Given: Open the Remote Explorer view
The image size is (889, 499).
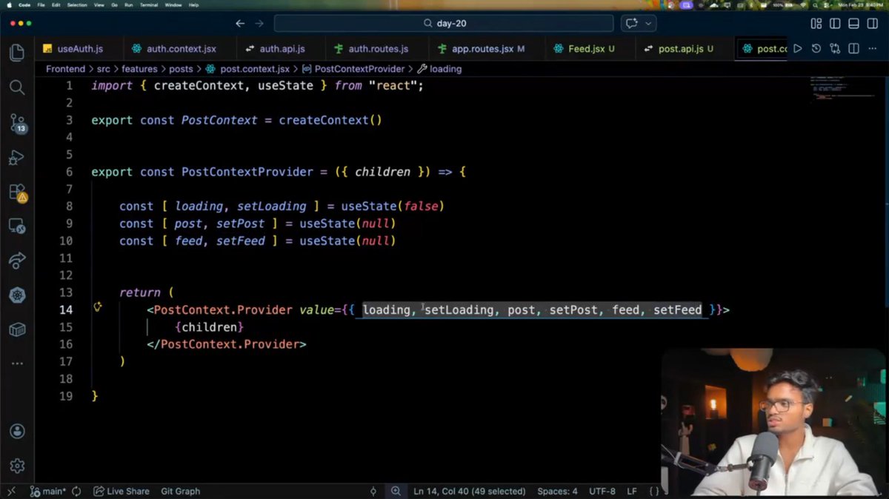Looking at the screenshot, I should point(17,226).
